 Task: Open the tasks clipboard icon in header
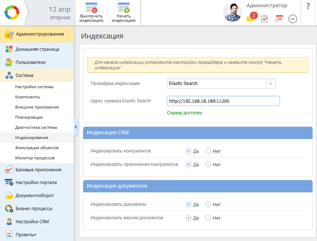click(x=264, y=19)
